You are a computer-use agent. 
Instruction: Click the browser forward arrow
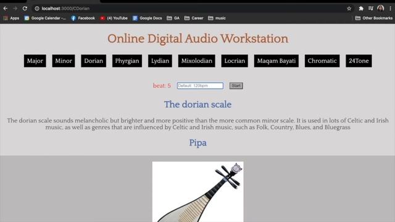click(x=15, y=8)
